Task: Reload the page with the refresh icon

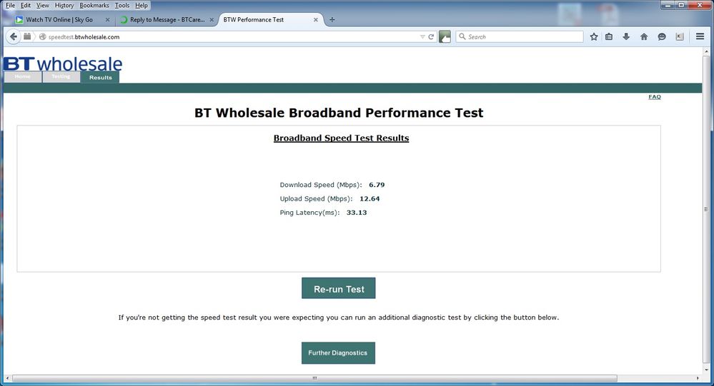Action: click(x=431, y=37)
